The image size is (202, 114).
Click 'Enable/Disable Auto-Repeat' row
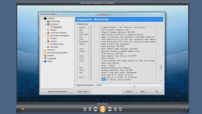(117, 68)
